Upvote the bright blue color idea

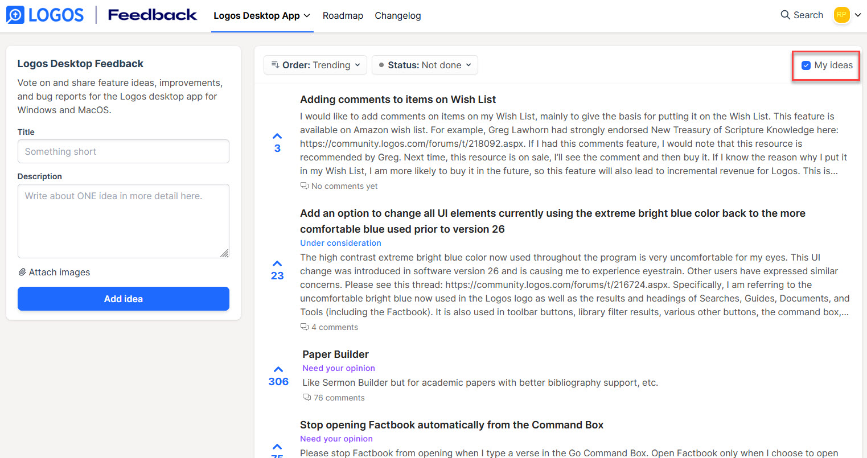click(277, 264)
